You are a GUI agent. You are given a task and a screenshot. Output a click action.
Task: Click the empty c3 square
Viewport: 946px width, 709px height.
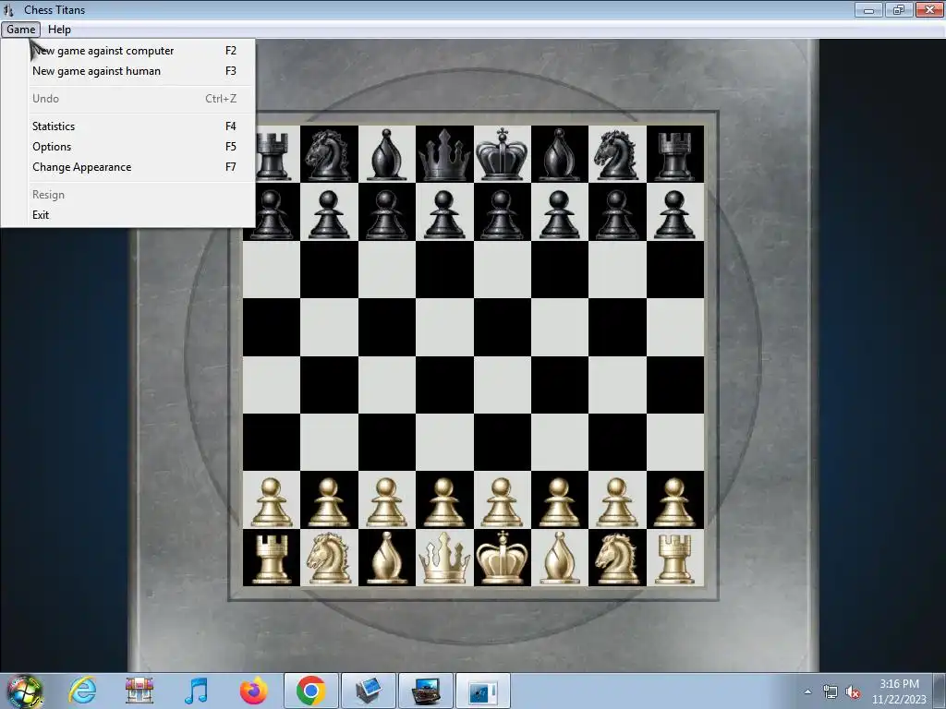point(387,442)
